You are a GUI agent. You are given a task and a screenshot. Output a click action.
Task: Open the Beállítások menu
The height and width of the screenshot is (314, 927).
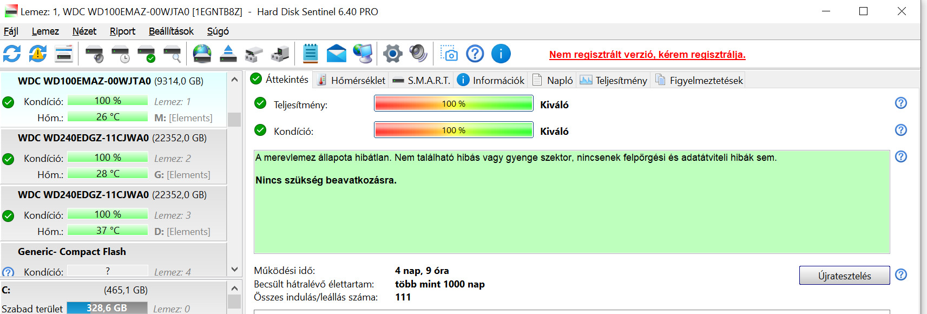pos(171,31)
